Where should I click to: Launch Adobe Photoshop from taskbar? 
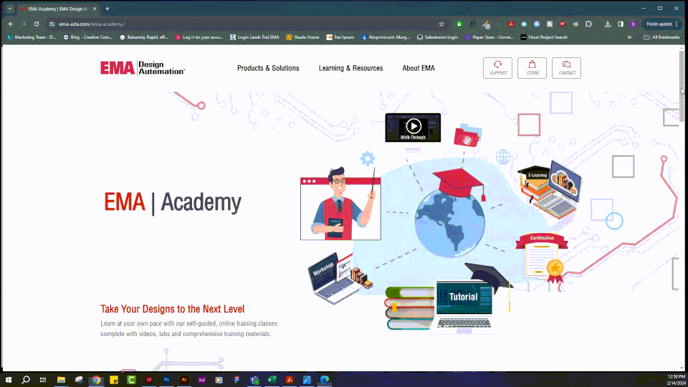click(x=166, y=380)
